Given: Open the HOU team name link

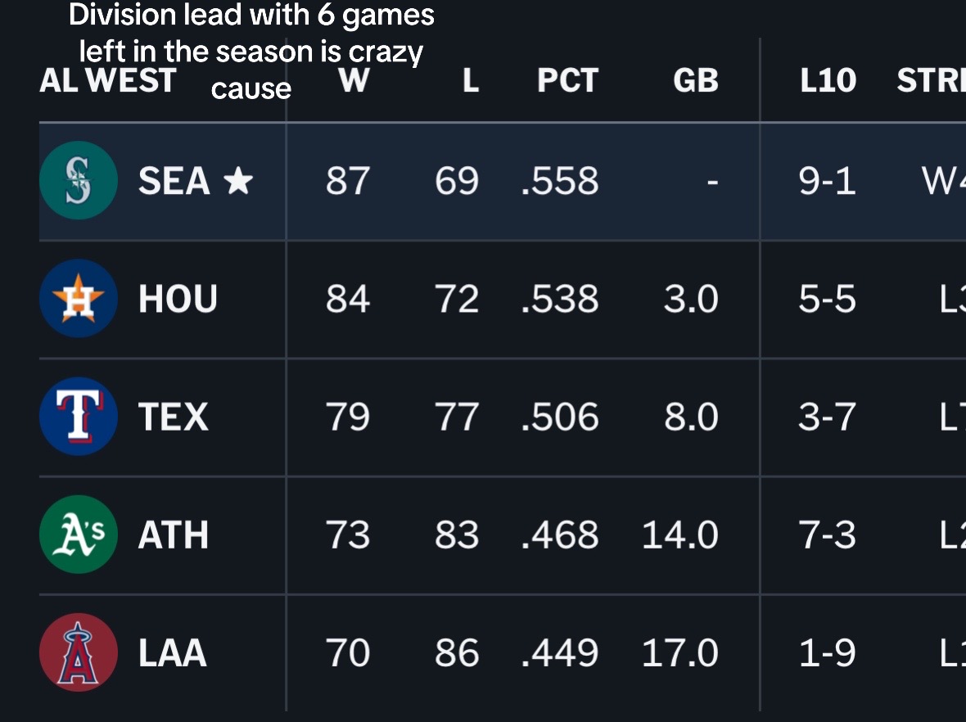Looking at the screenshot, I should point(178,299).
